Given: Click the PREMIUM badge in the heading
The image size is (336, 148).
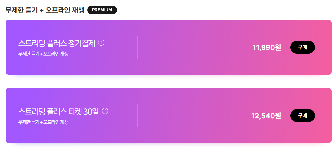Looking at the screenshot, I should [102, 10].
